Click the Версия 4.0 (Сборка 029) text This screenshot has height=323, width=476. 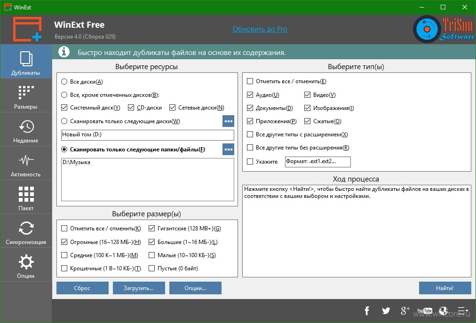[85, 36]
